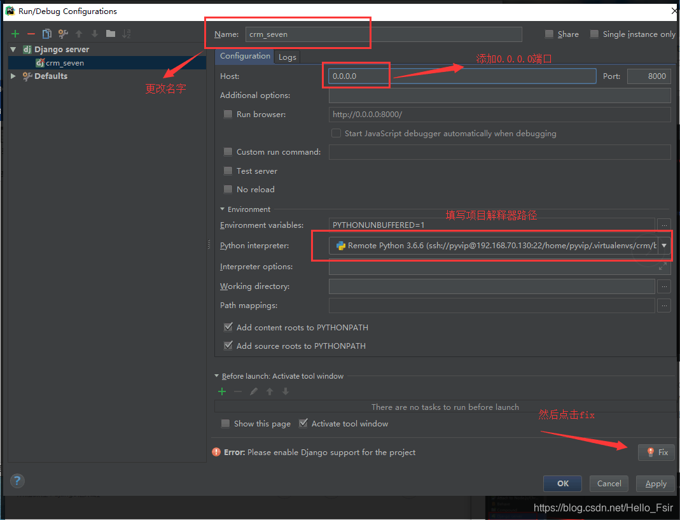Select the crm_seven configuration in the tree
The height and width of the screenshot is (520, 680).
coord(65,63)
